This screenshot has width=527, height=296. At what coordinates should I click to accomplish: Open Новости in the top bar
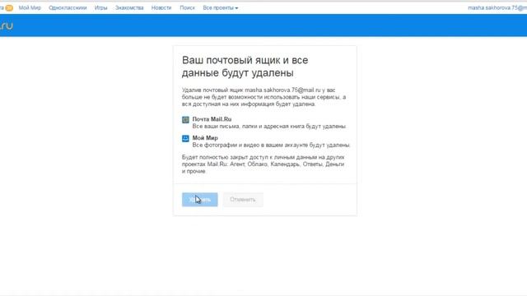click(x=161, y=7)
